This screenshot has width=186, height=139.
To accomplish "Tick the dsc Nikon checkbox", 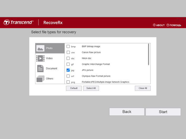I will pos(68,58).
